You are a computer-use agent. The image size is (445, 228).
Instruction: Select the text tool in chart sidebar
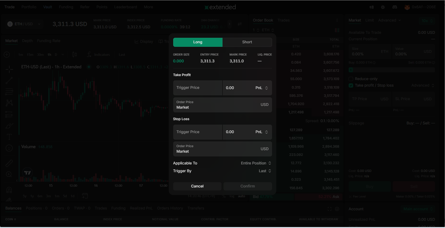tap(9, 137)
